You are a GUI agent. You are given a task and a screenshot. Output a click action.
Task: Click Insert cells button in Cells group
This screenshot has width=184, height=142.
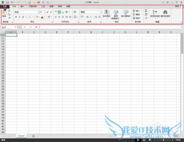pyautogui.click(x=138, y=11)
